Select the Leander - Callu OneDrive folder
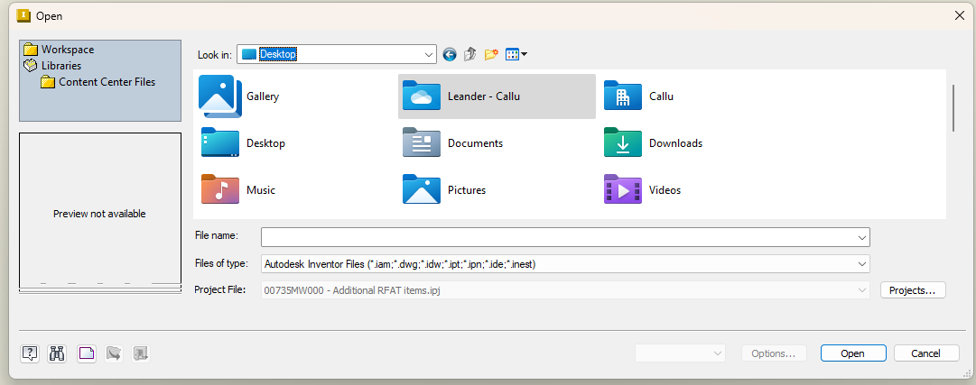The width and height of the screenshot is (976, 385). click(497, 96)
